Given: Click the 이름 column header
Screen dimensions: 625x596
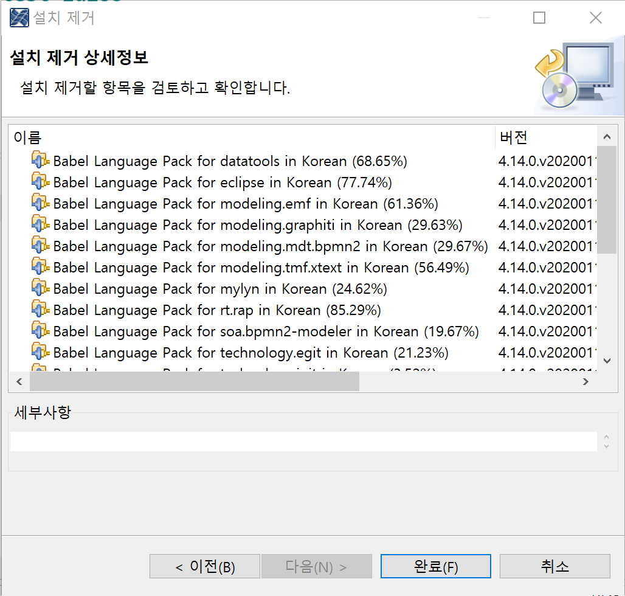Looking at the screenshot, I should pos(252,137).
